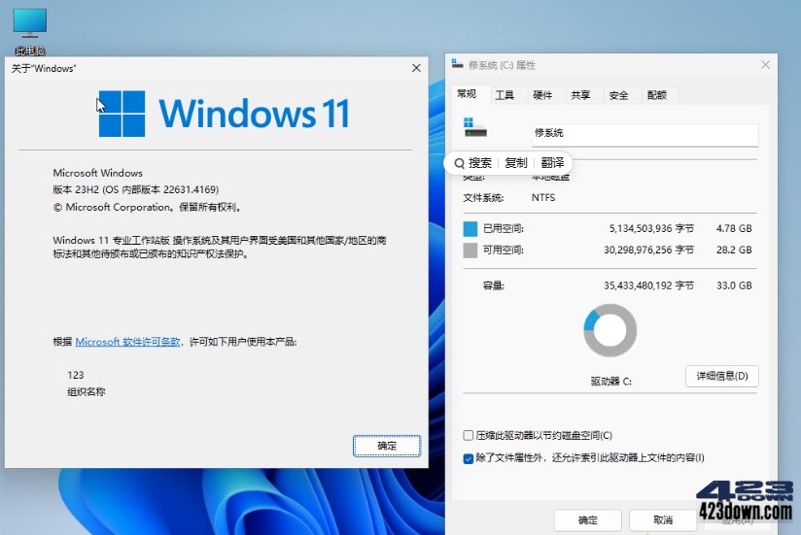The height and width of the screenshot is (535, 801).
Task: Choose 搜索 in the text popup
Action: click(479, 163)
